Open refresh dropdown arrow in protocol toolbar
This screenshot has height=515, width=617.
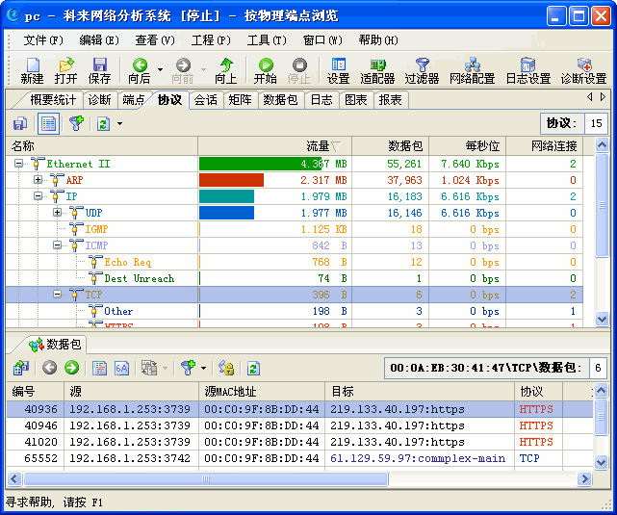coord(119,123)
